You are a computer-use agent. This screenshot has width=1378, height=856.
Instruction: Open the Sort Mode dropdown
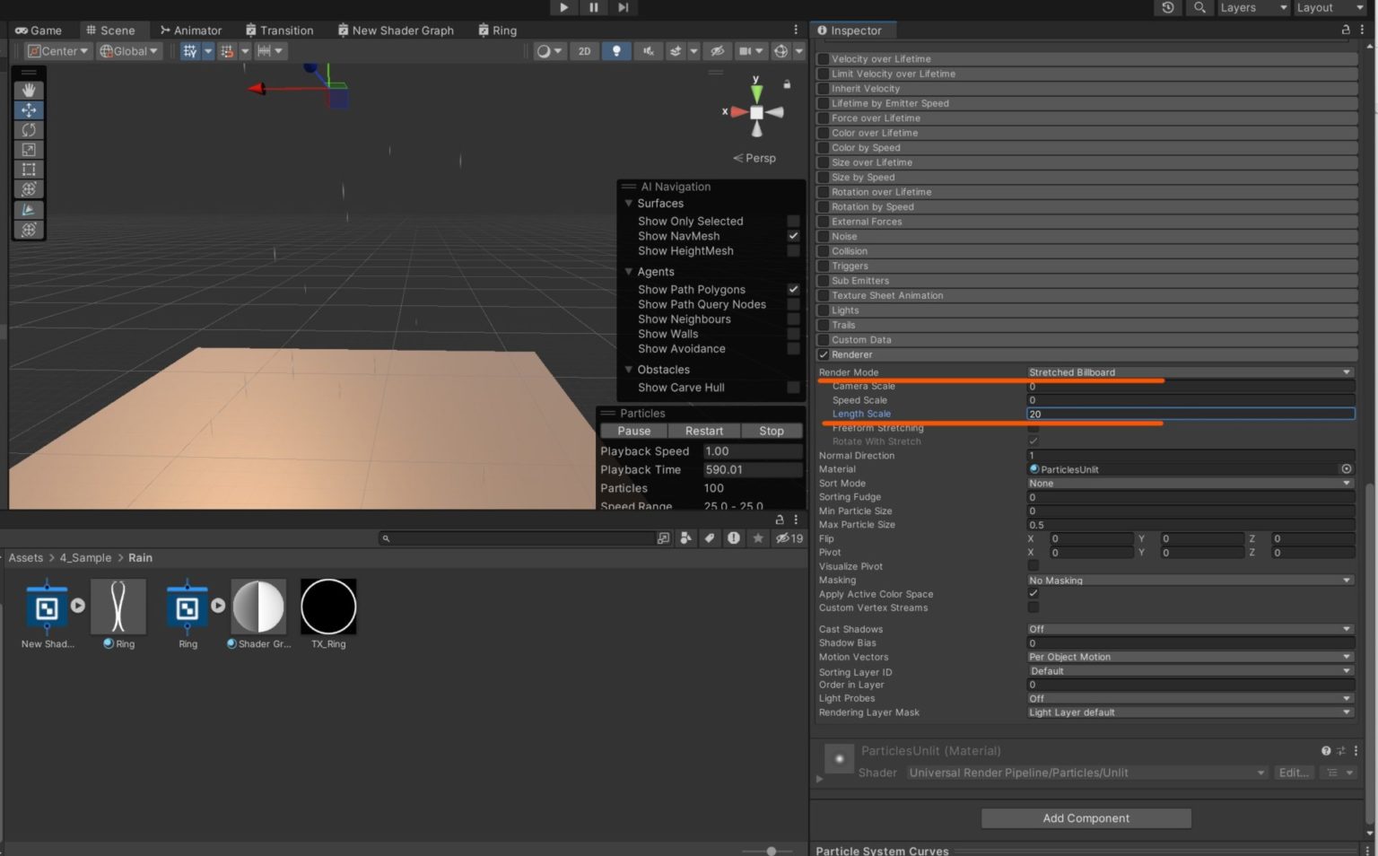point(1190,483)
